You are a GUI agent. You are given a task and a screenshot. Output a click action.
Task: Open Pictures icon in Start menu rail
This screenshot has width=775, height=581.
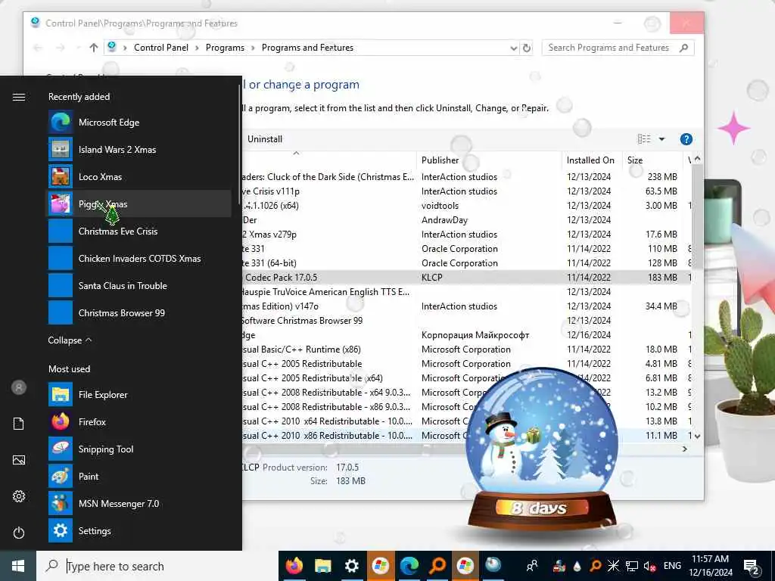pyautogui.click(x=19, y=460)
